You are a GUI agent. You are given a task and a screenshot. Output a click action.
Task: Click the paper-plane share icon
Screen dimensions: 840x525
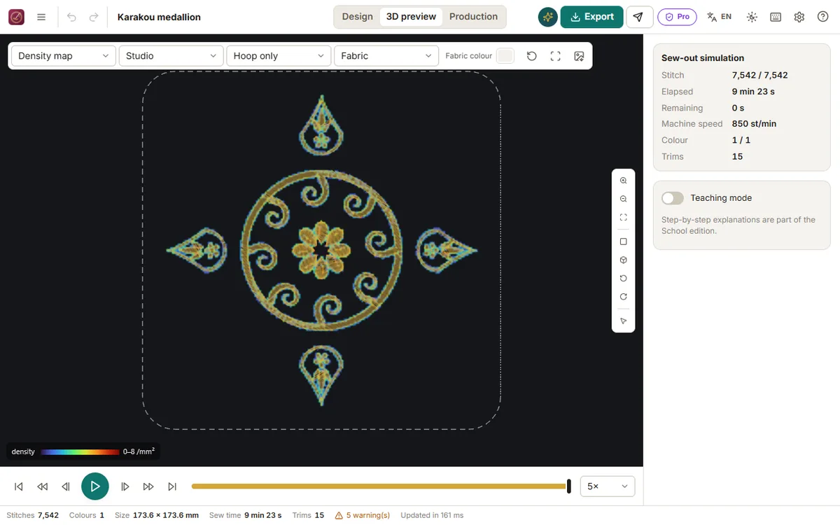tap(638, 17)
